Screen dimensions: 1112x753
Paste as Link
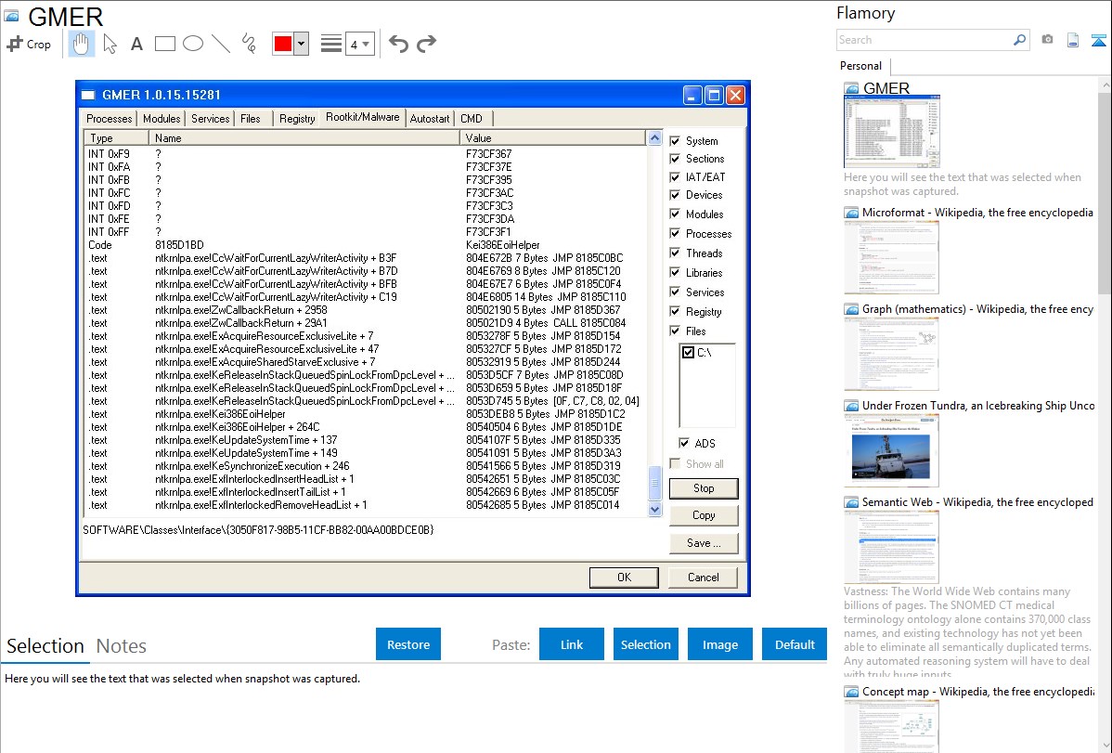(x=572, y=644)
